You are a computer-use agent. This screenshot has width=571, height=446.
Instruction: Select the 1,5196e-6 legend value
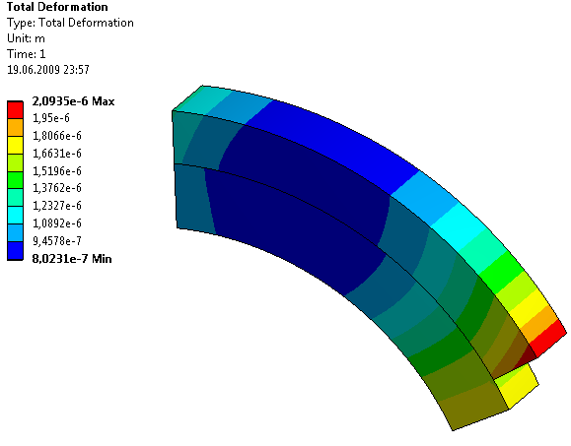pyautogui.click(x=57, y=171)
